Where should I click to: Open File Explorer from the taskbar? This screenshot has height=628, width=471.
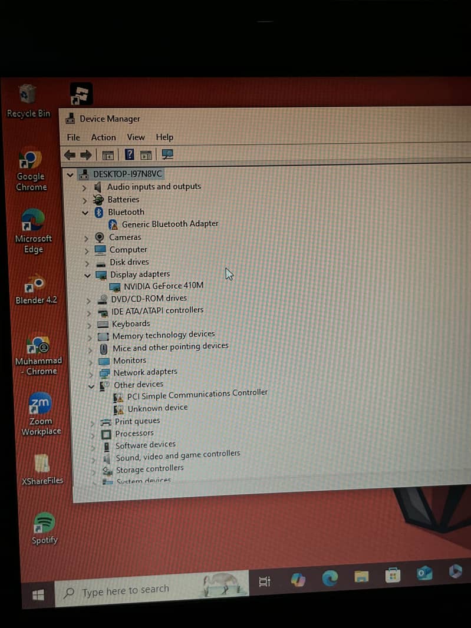(361, 577)
